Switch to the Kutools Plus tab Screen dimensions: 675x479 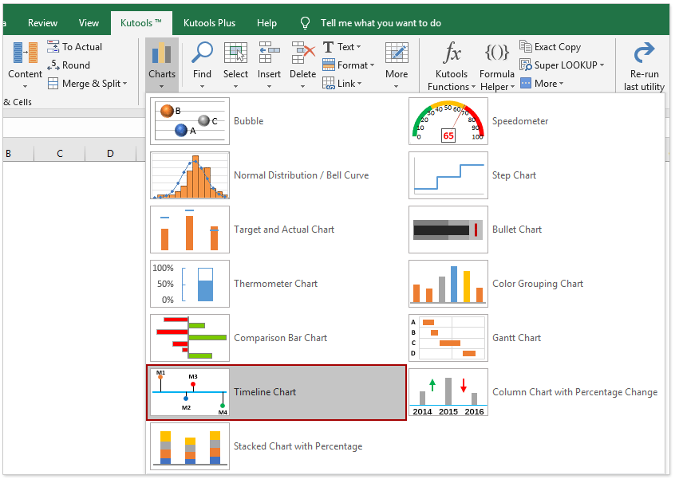coord(209,22)
